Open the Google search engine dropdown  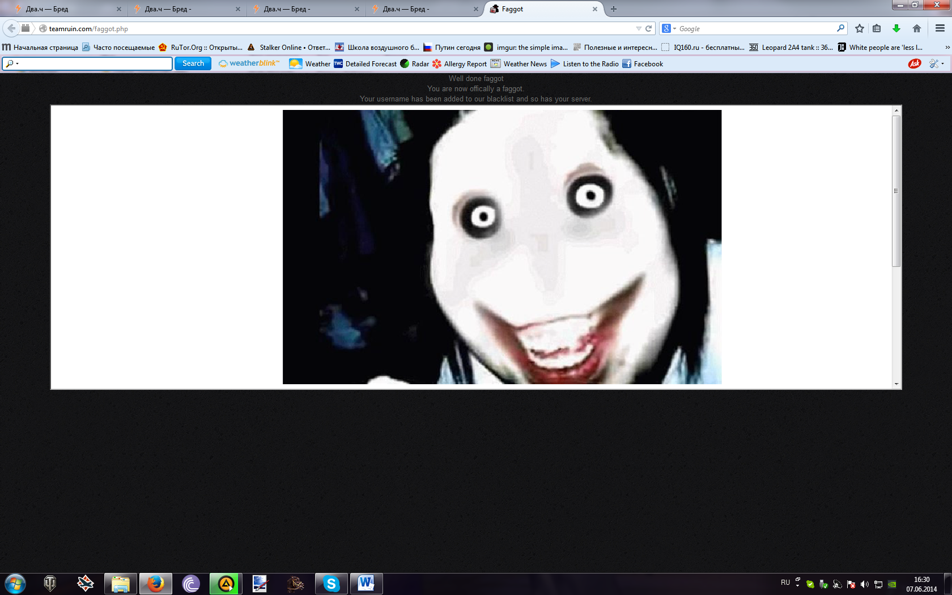coord(669,28)
